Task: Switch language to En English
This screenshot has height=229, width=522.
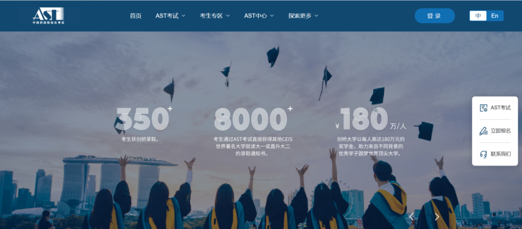Action: pos(495,15)
